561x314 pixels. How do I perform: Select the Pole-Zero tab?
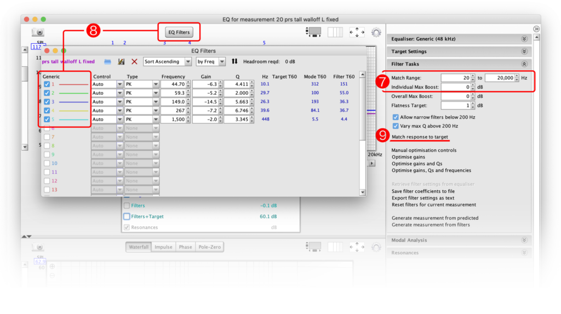point(209,247)
